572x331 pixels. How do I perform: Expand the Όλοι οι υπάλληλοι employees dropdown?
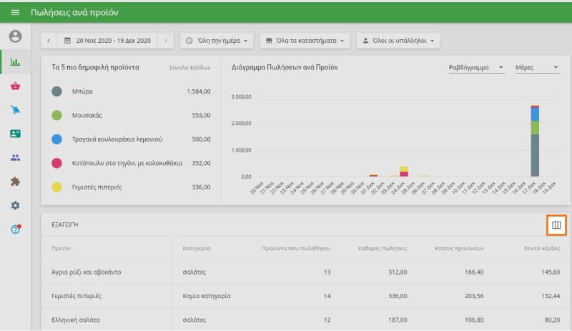pos(398,41)
